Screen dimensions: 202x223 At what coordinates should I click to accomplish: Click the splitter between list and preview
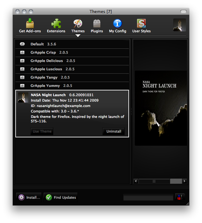(x=131, y=112)
